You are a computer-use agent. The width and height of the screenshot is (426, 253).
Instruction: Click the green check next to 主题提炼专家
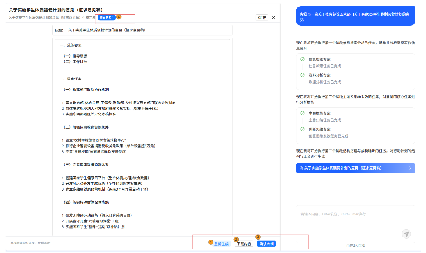coord(302,113)
